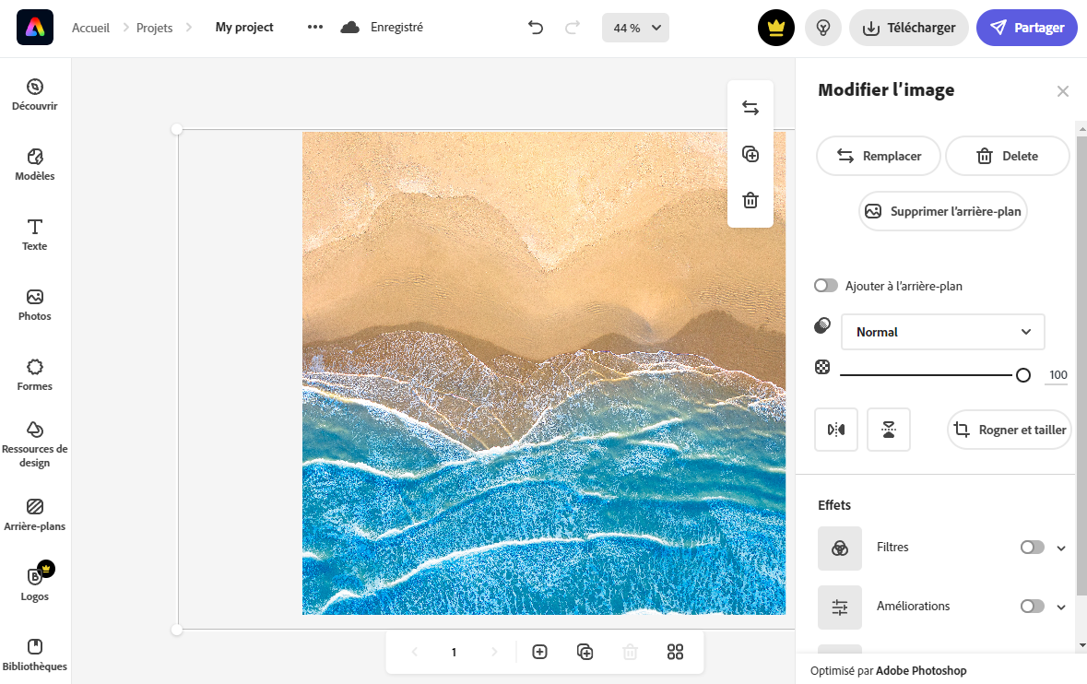This screenshot has width=1087, height=684.
Task: Turn on the Filtres toggle
Action: (1032, 548)
